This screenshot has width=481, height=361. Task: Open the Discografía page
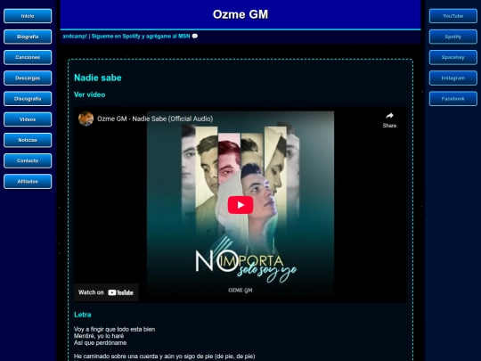pyautogui.click(x=28, y=99)
